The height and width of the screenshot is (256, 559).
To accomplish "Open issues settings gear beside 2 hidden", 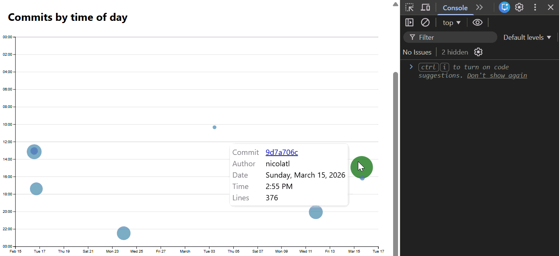I will coord(478,52).
